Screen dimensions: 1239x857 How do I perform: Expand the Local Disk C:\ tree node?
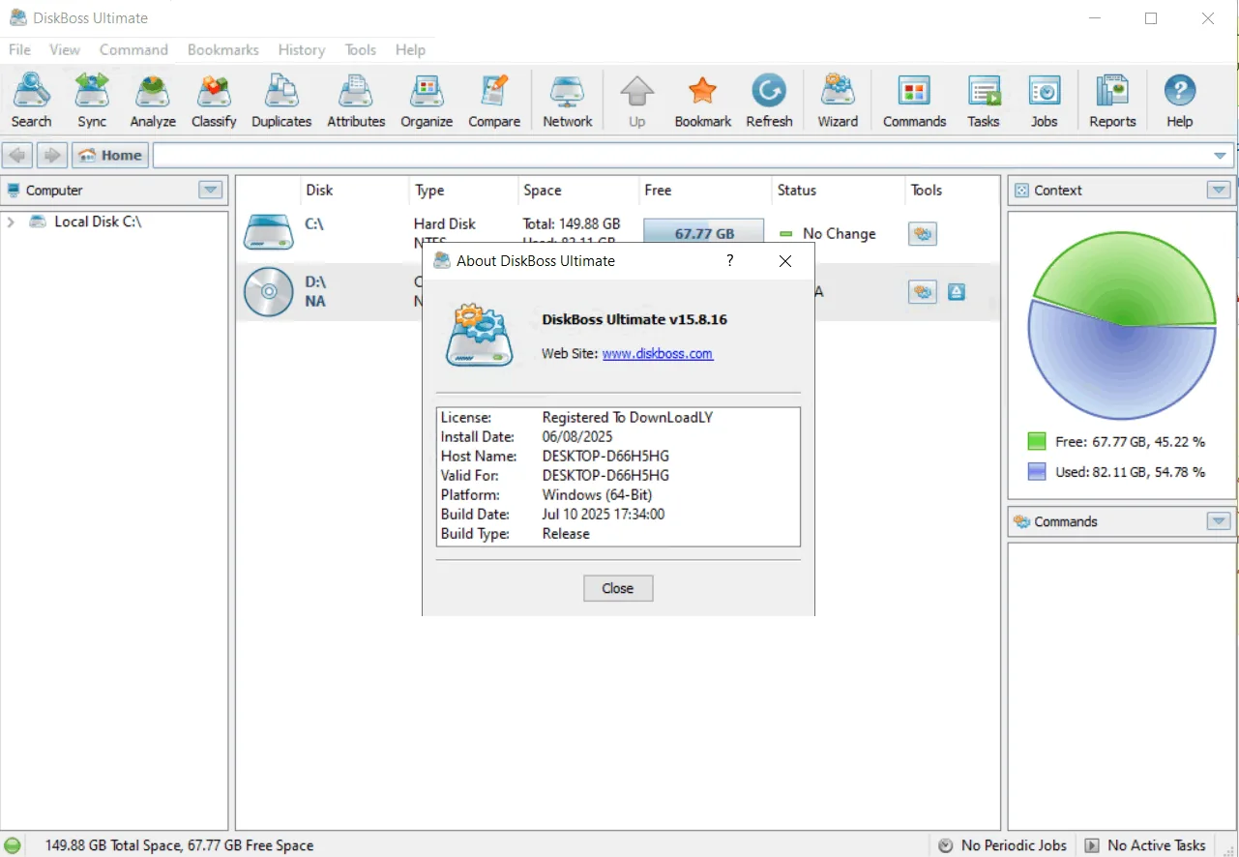tap(11, 222)
